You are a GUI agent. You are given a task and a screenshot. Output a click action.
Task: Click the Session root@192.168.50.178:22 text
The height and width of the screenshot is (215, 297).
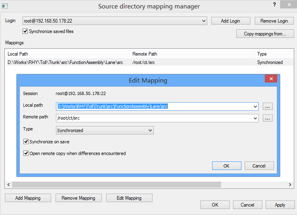[x=81, y=93]
